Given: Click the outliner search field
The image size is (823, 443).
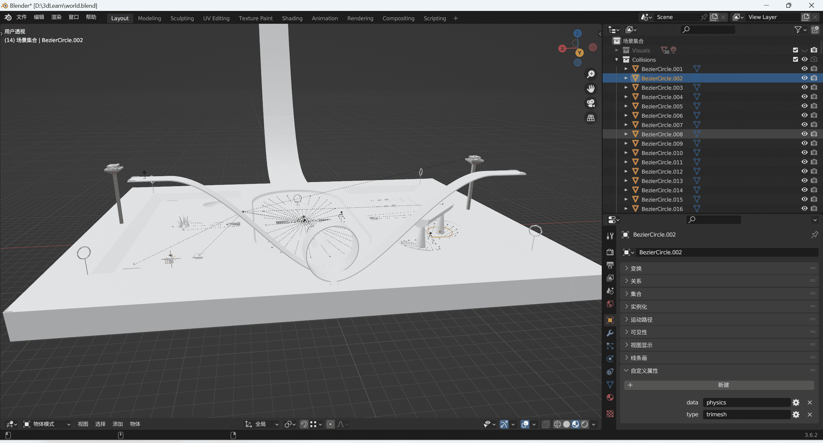Looking at the screenshot, I should (708, 30).
